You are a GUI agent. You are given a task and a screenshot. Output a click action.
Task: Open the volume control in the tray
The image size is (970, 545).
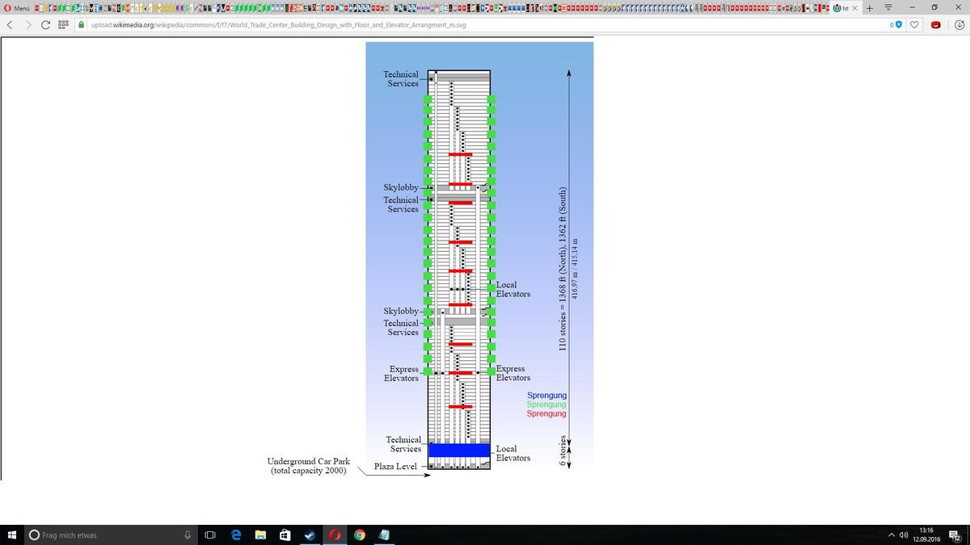pos(904,535)
